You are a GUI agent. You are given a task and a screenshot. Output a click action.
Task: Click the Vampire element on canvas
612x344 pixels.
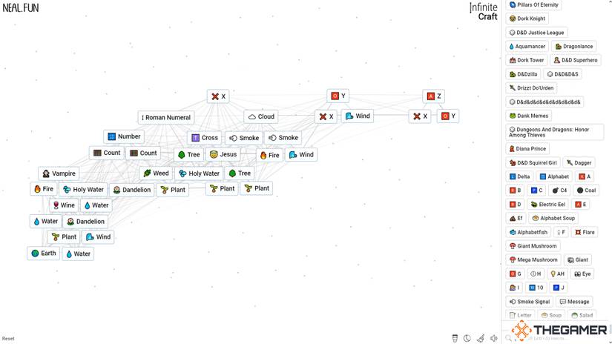(x=59, y=173)
